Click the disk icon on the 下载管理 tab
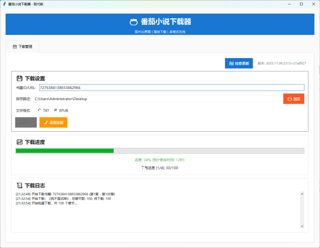The height and width of the screenshot is (248, 320). 14,46
